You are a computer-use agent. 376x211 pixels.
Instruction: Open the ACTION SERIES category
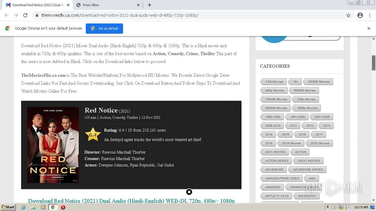point(276,161)
